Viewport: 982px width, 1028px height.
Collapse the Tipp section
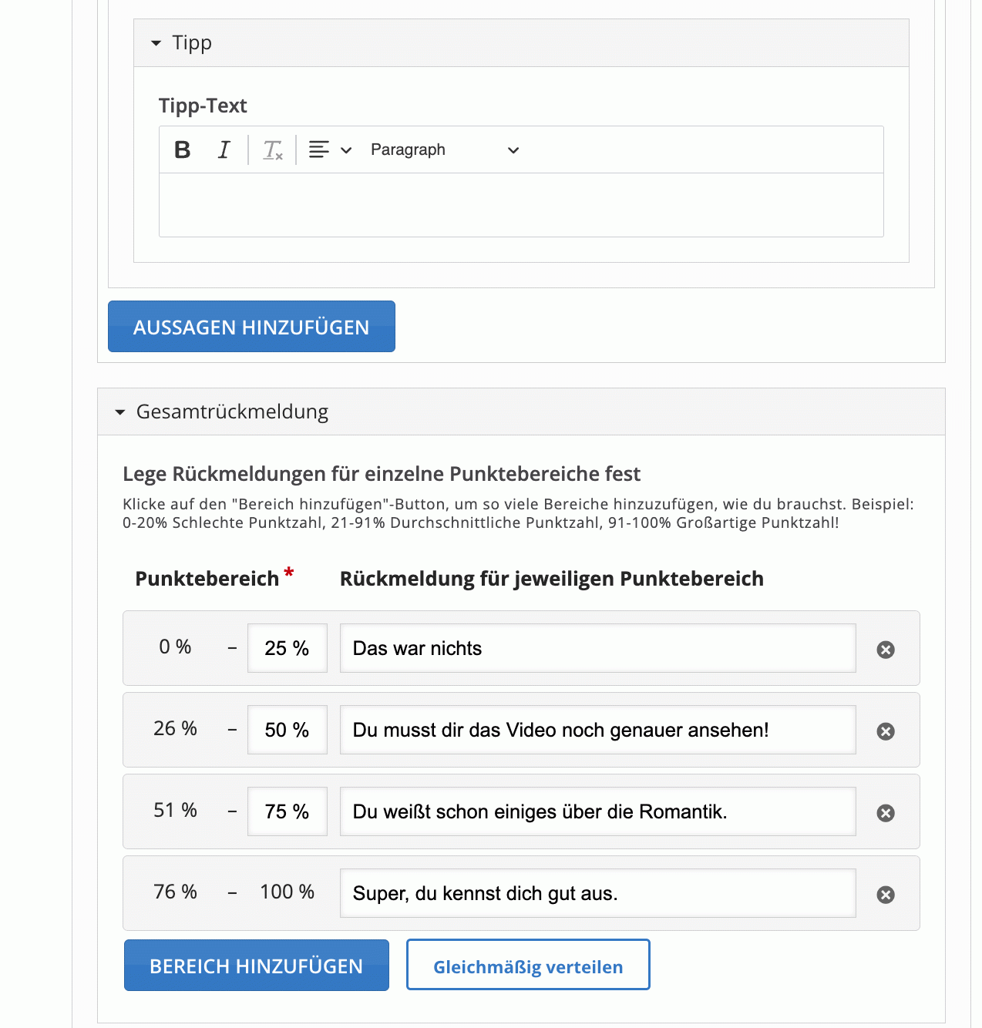coord(156,43)
